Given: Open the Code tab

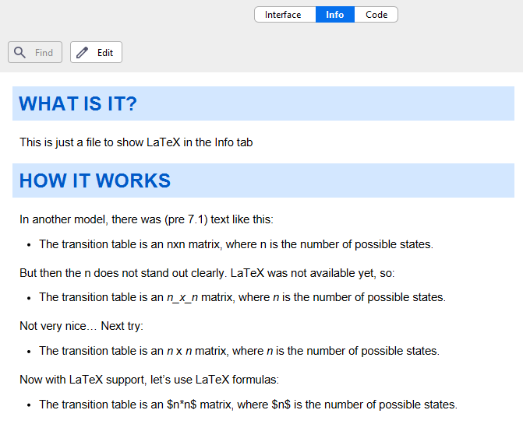Looking at the screenshot, I should 376,15.
